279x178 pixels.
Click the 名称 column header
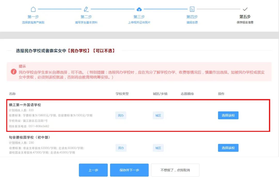[12, 94]
